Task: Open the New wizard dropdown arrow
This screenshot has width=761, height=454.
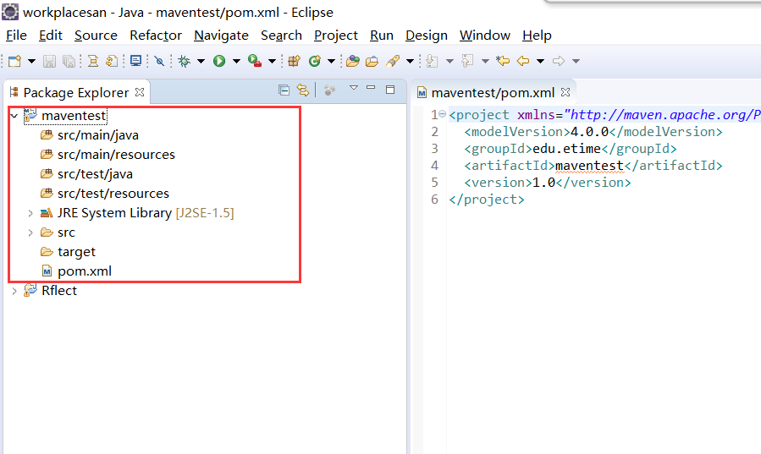Action: point(31,61)
